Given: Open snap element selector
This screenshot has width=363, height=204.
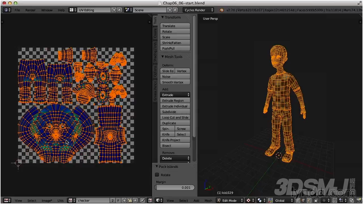Looking at the screenshot, I should (342, 200).
